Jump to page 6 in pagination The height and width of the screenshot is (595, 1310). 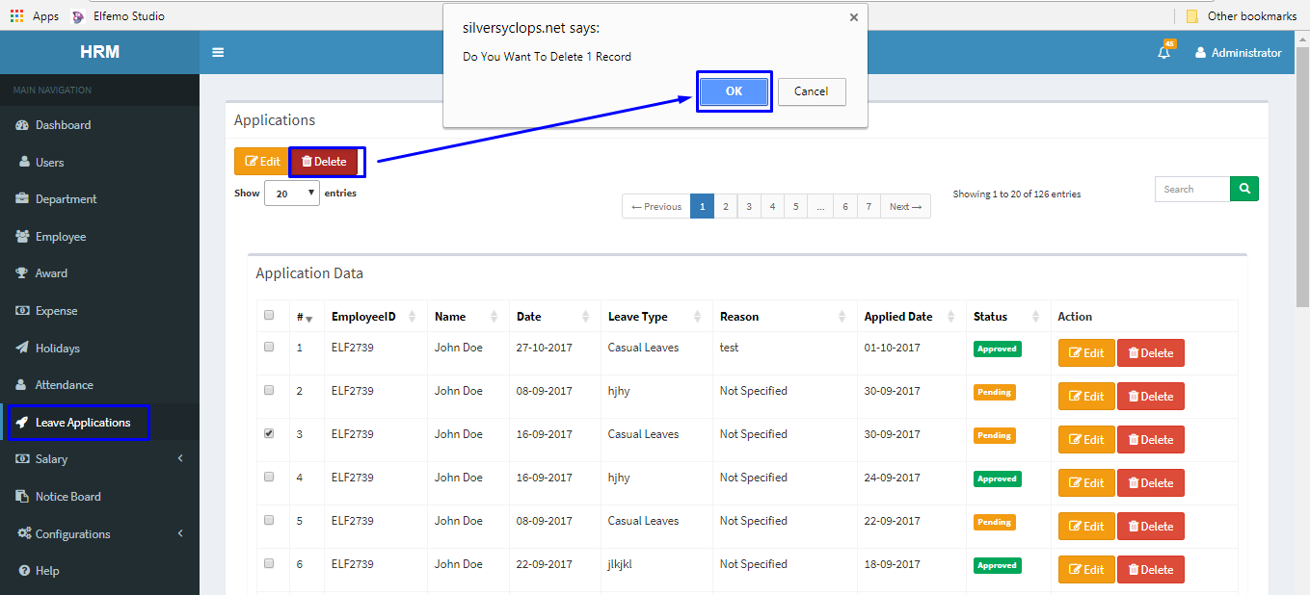click(845, 207)
